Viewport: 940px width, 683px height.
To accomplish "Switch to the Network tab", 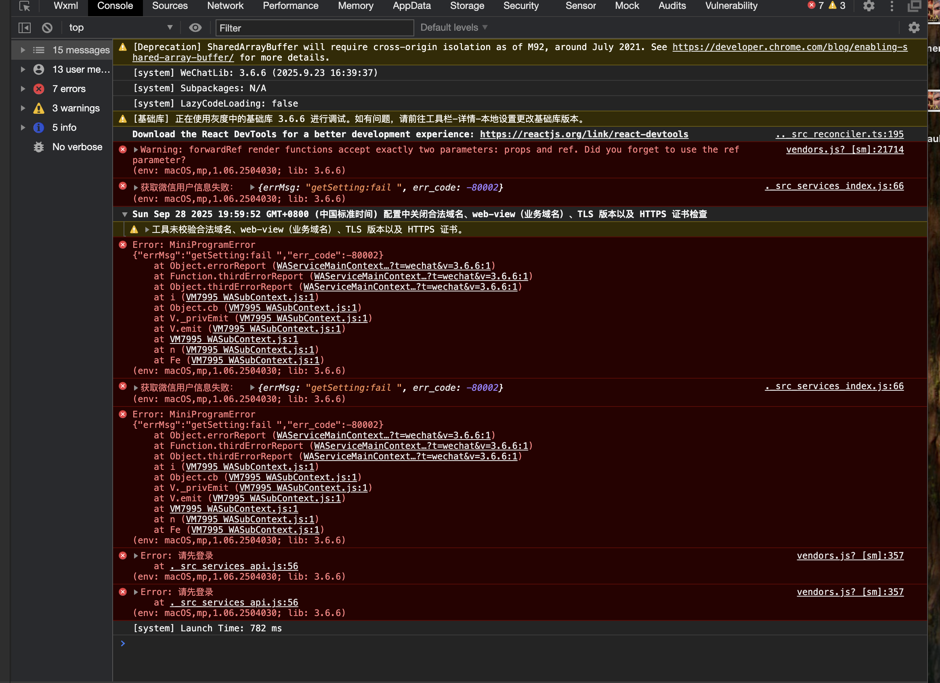I will click(225, 6).
